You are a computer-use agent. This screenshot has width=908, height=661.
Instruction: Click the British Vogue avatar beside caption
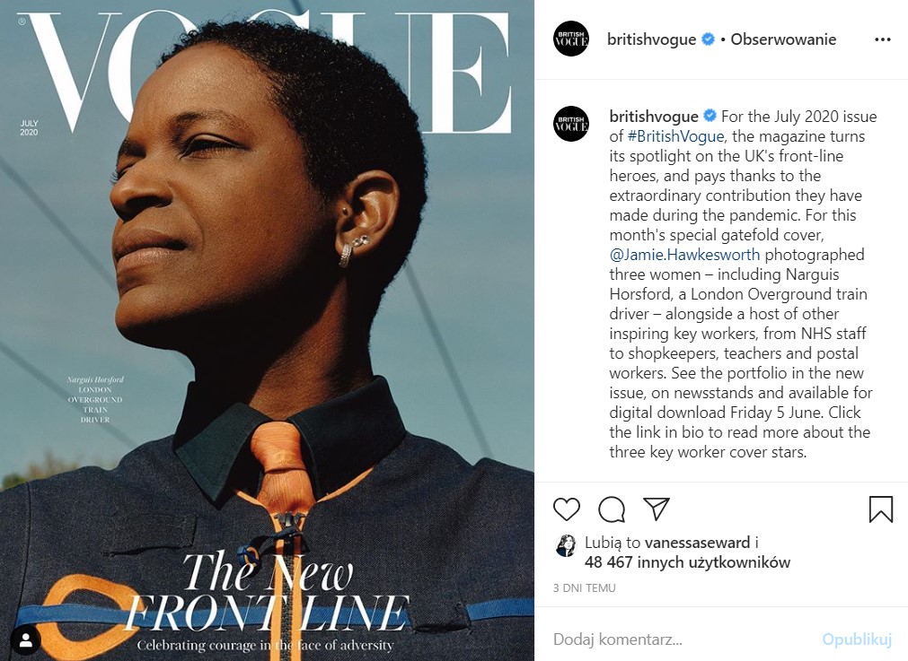pyautogui.click(x=571, y=124)
